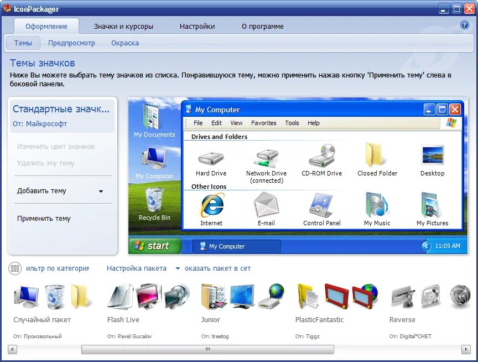This screenshot has height=362, width=478.
Task: Open the View menu in preview window
Action: click(236, 123)
